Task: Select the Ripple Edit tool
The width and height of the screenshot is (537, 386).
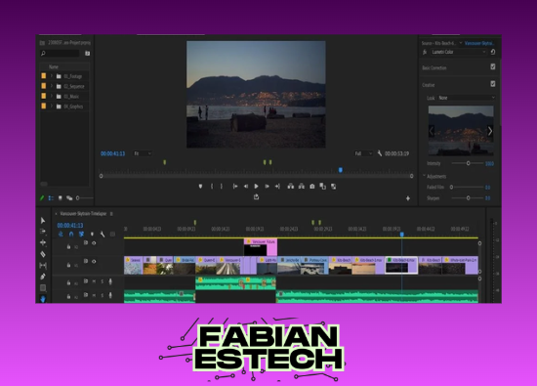Action: (43, 242)
